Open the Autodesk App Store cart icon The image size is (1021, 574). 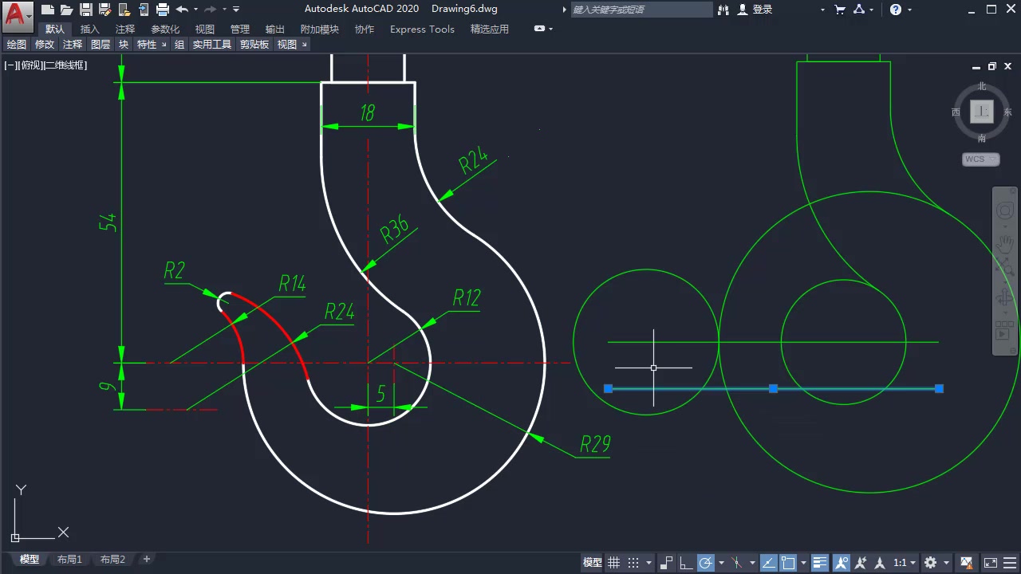tap(840, 10)
